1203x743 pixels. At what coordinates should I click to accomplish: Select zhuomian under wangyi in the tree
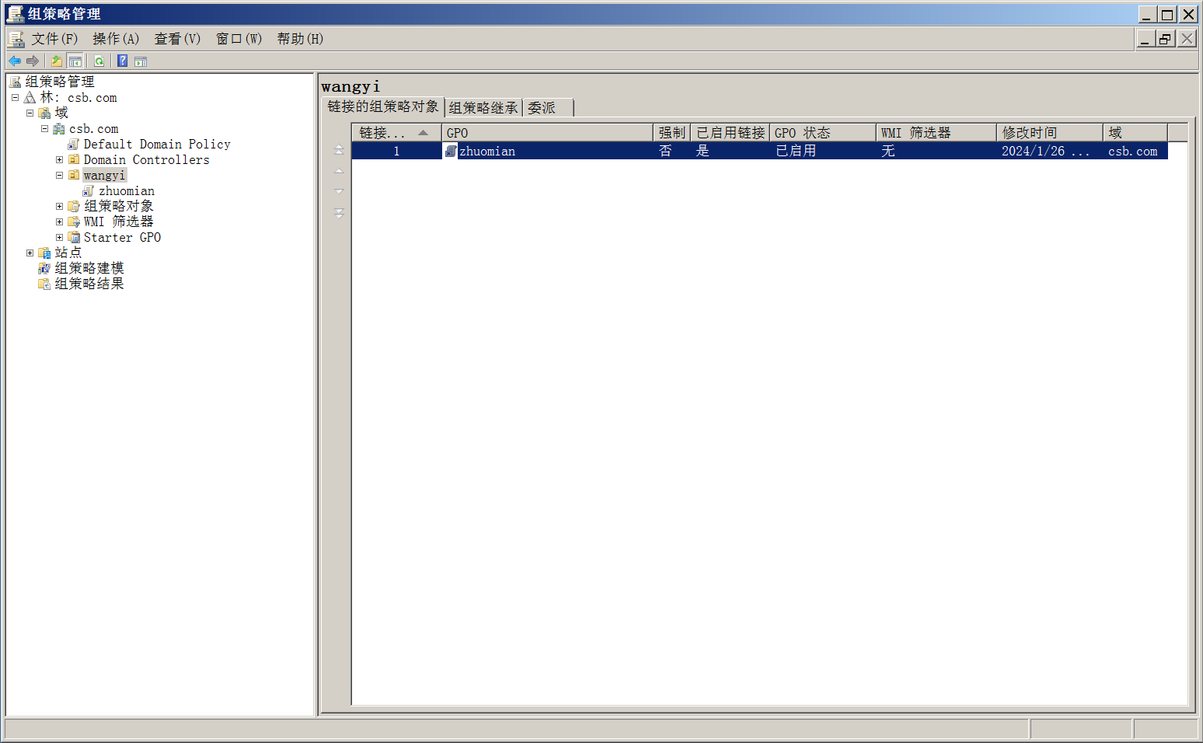[x=127, y=190]
